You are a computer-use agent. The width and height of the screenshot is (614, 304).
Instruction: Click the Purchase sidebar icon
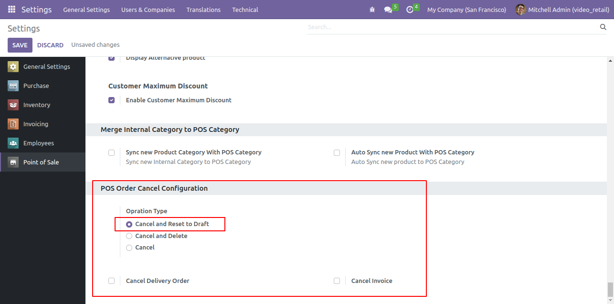tap(13, 86)
